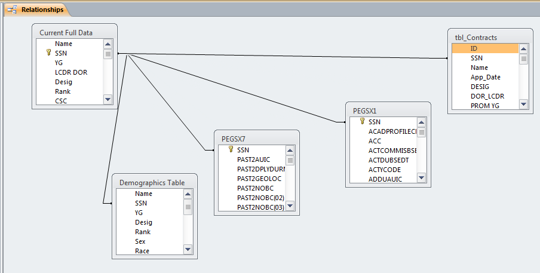
Task: Click scroll up arrow in PEGSX7
Action: coord(290,151)
